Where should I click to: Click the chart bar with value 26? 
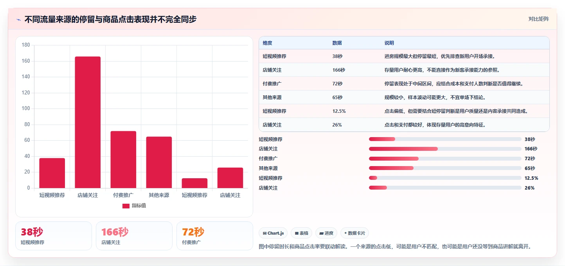click(230, 178)
